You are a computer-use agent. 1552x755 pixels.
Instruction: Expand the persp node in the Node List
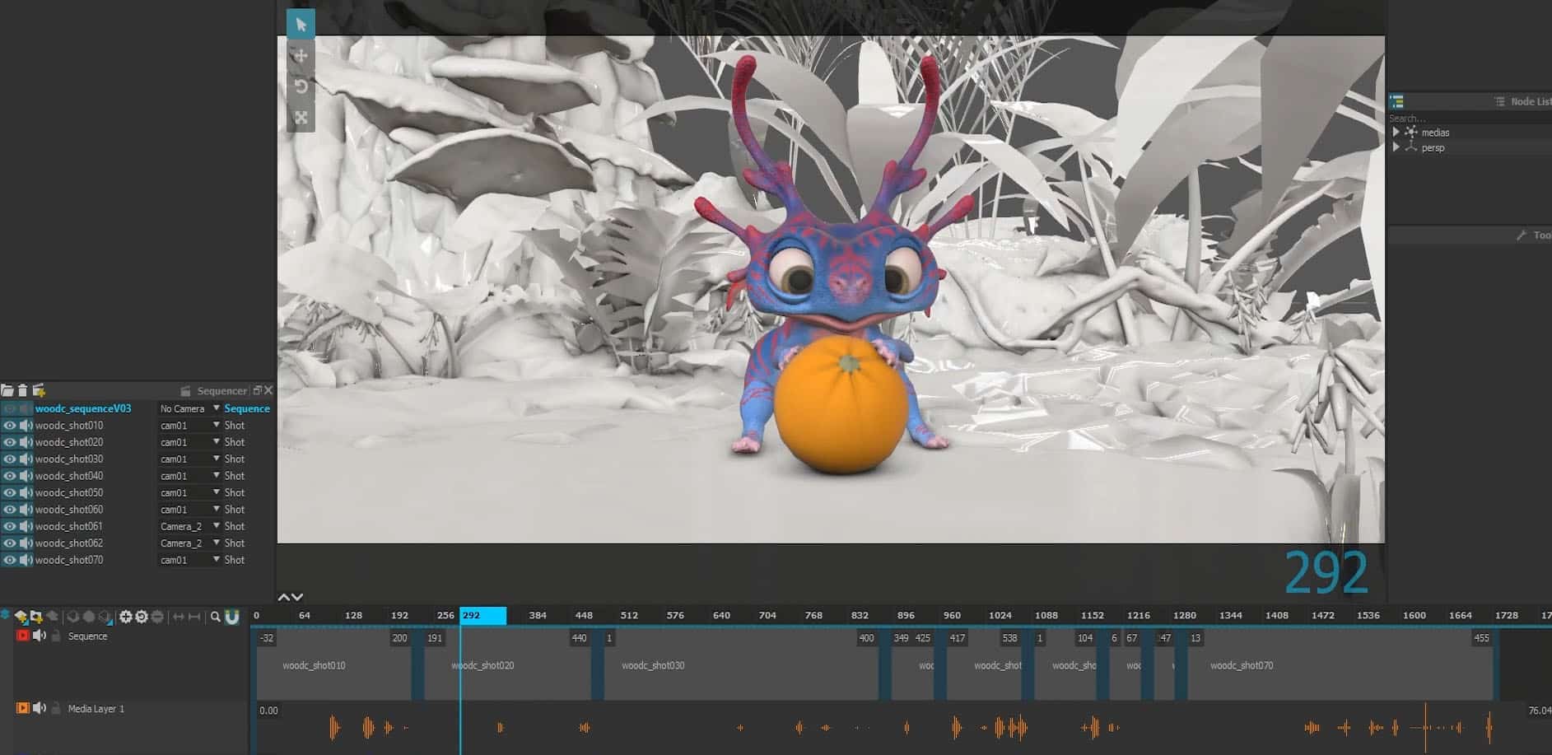[1396, 147]
